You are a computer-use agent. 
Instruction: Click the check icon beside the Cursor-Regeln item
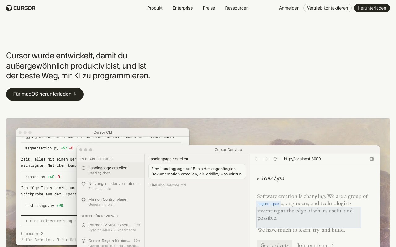tap(84, 241)
